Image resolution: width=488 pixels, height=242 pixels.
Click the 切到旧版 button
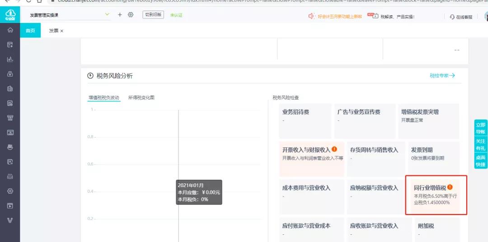[153, 15]
